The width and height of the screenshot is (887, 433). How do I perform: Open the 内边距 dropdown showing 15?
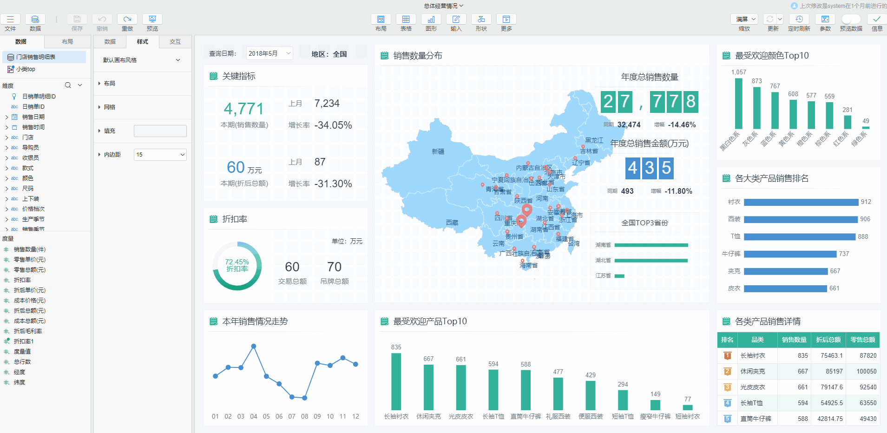160,155
